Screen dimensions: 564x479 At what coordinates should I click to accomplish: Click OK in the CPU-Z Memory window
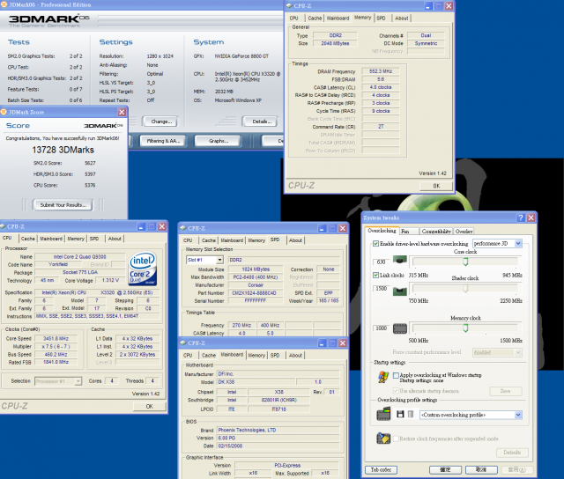click(x=436, y=186)
